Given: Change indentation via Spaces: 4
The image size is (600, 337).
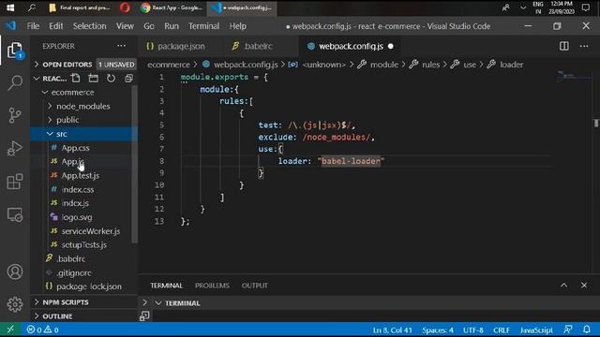Looking at the screenshot, I should (438, 330).
